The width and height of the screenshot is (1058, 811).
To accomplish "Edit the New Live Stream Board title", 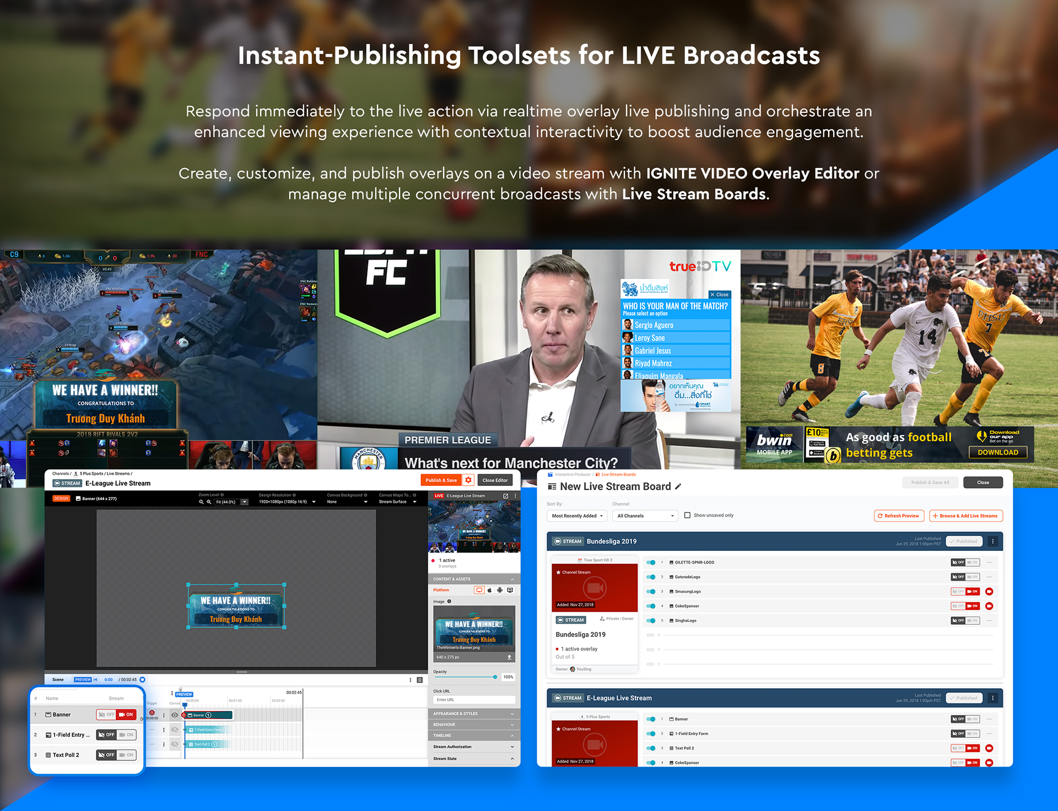I will [678, 486].
